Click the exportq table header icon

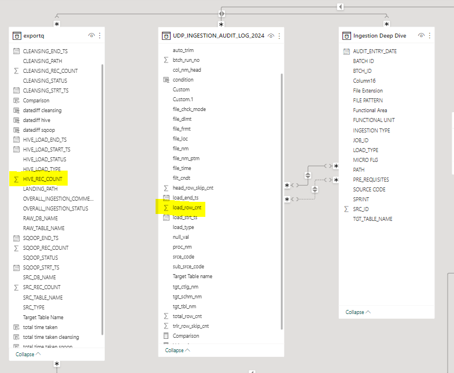click(17, 36)
